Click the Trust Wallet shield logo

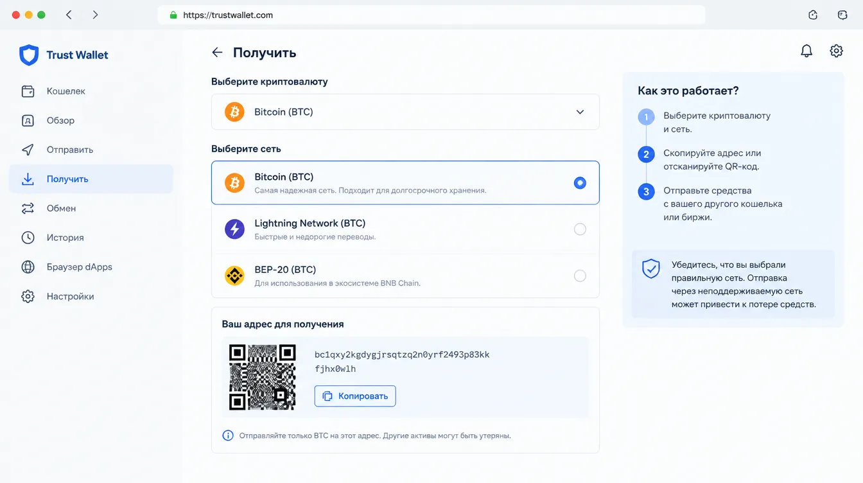[x=29, y=55]
